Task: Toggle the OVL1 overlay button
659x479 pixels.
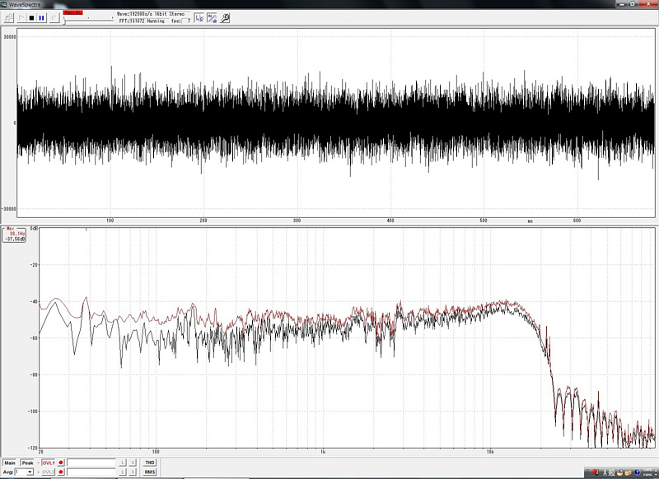Action: click(49, 463)
